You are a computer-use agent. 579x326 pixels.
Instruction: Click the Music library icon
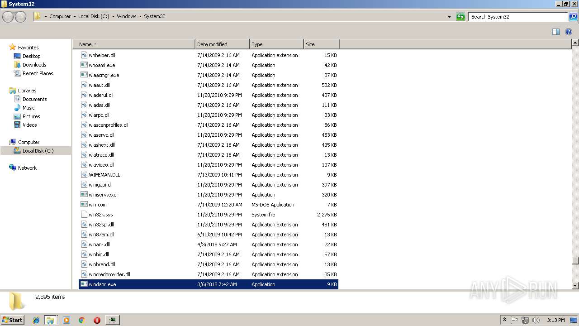click(17, 108)
